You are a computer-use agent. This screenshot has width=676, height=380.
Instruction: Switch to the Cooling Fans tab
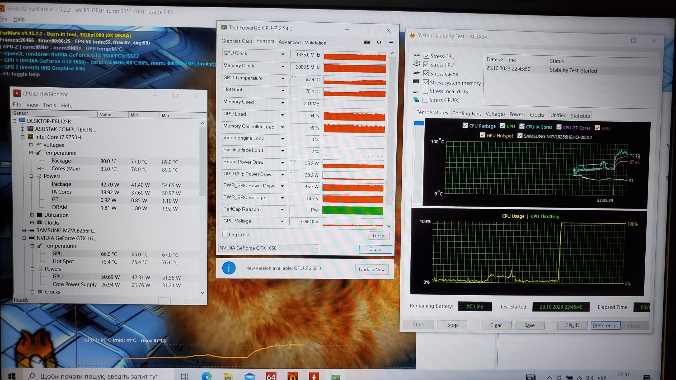(x=466, y=113)
